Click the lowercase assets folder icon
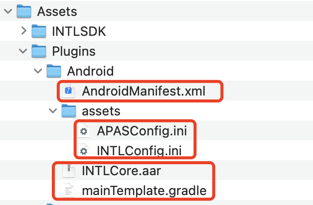This screenshot has width=313, height=205. [68, 110]
